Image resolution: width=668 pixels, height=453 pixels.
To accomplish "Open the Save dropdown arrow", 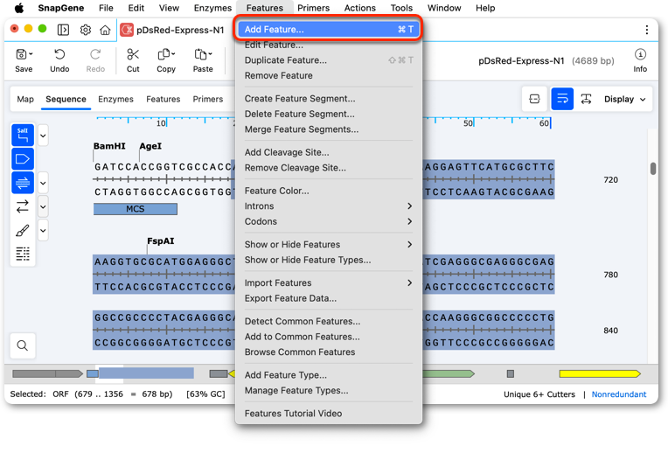I will (31, 54).
